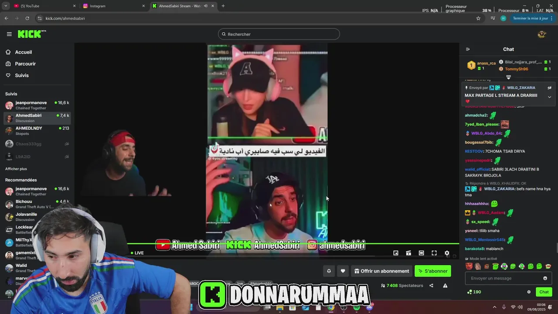Screen dimensions: 558x314
Task: Reload the page
Action: click(x=27, y=18)
